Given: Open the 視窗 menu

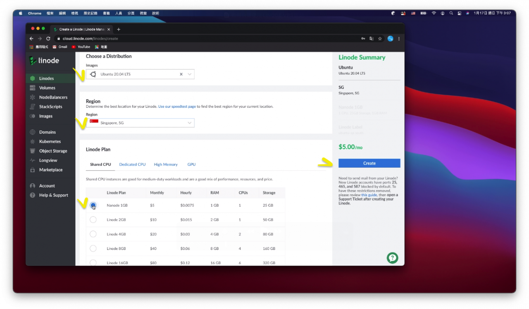Looking at the screenshot, I should [143, 13].
